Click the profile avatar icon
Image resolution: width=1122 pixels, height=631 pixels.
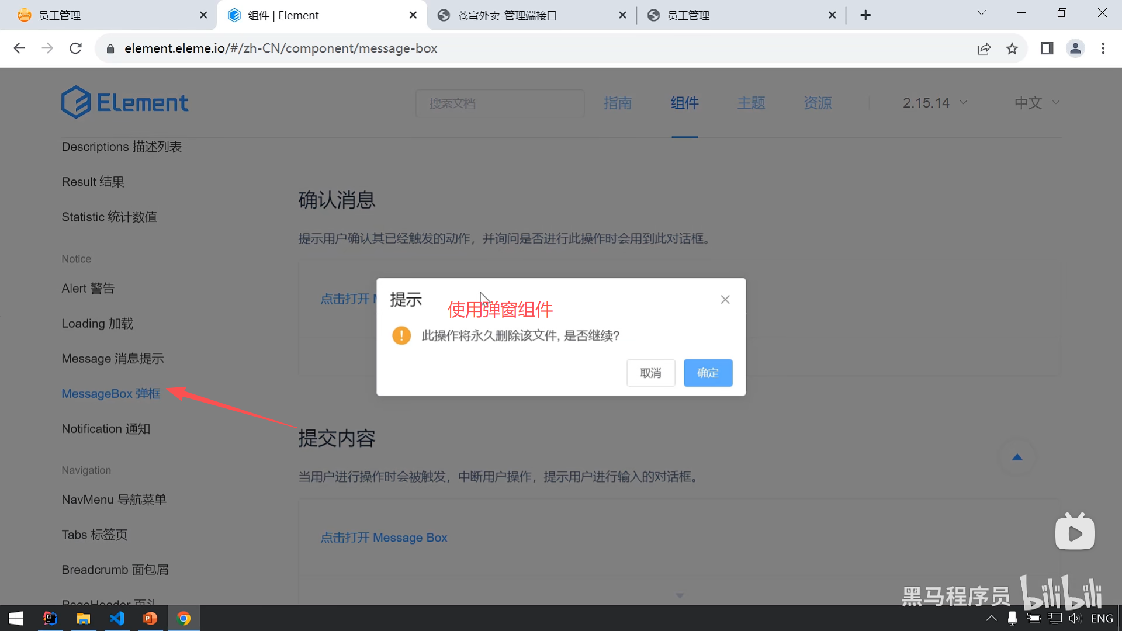pos(1075,48)
